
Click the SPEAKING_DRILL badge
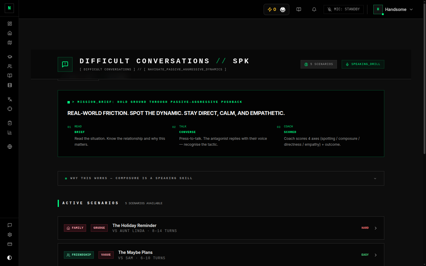pos(363,64)
